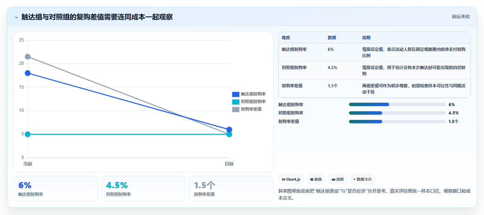
Task: Select the 表格 tag chip
Action: pos(316,179)
